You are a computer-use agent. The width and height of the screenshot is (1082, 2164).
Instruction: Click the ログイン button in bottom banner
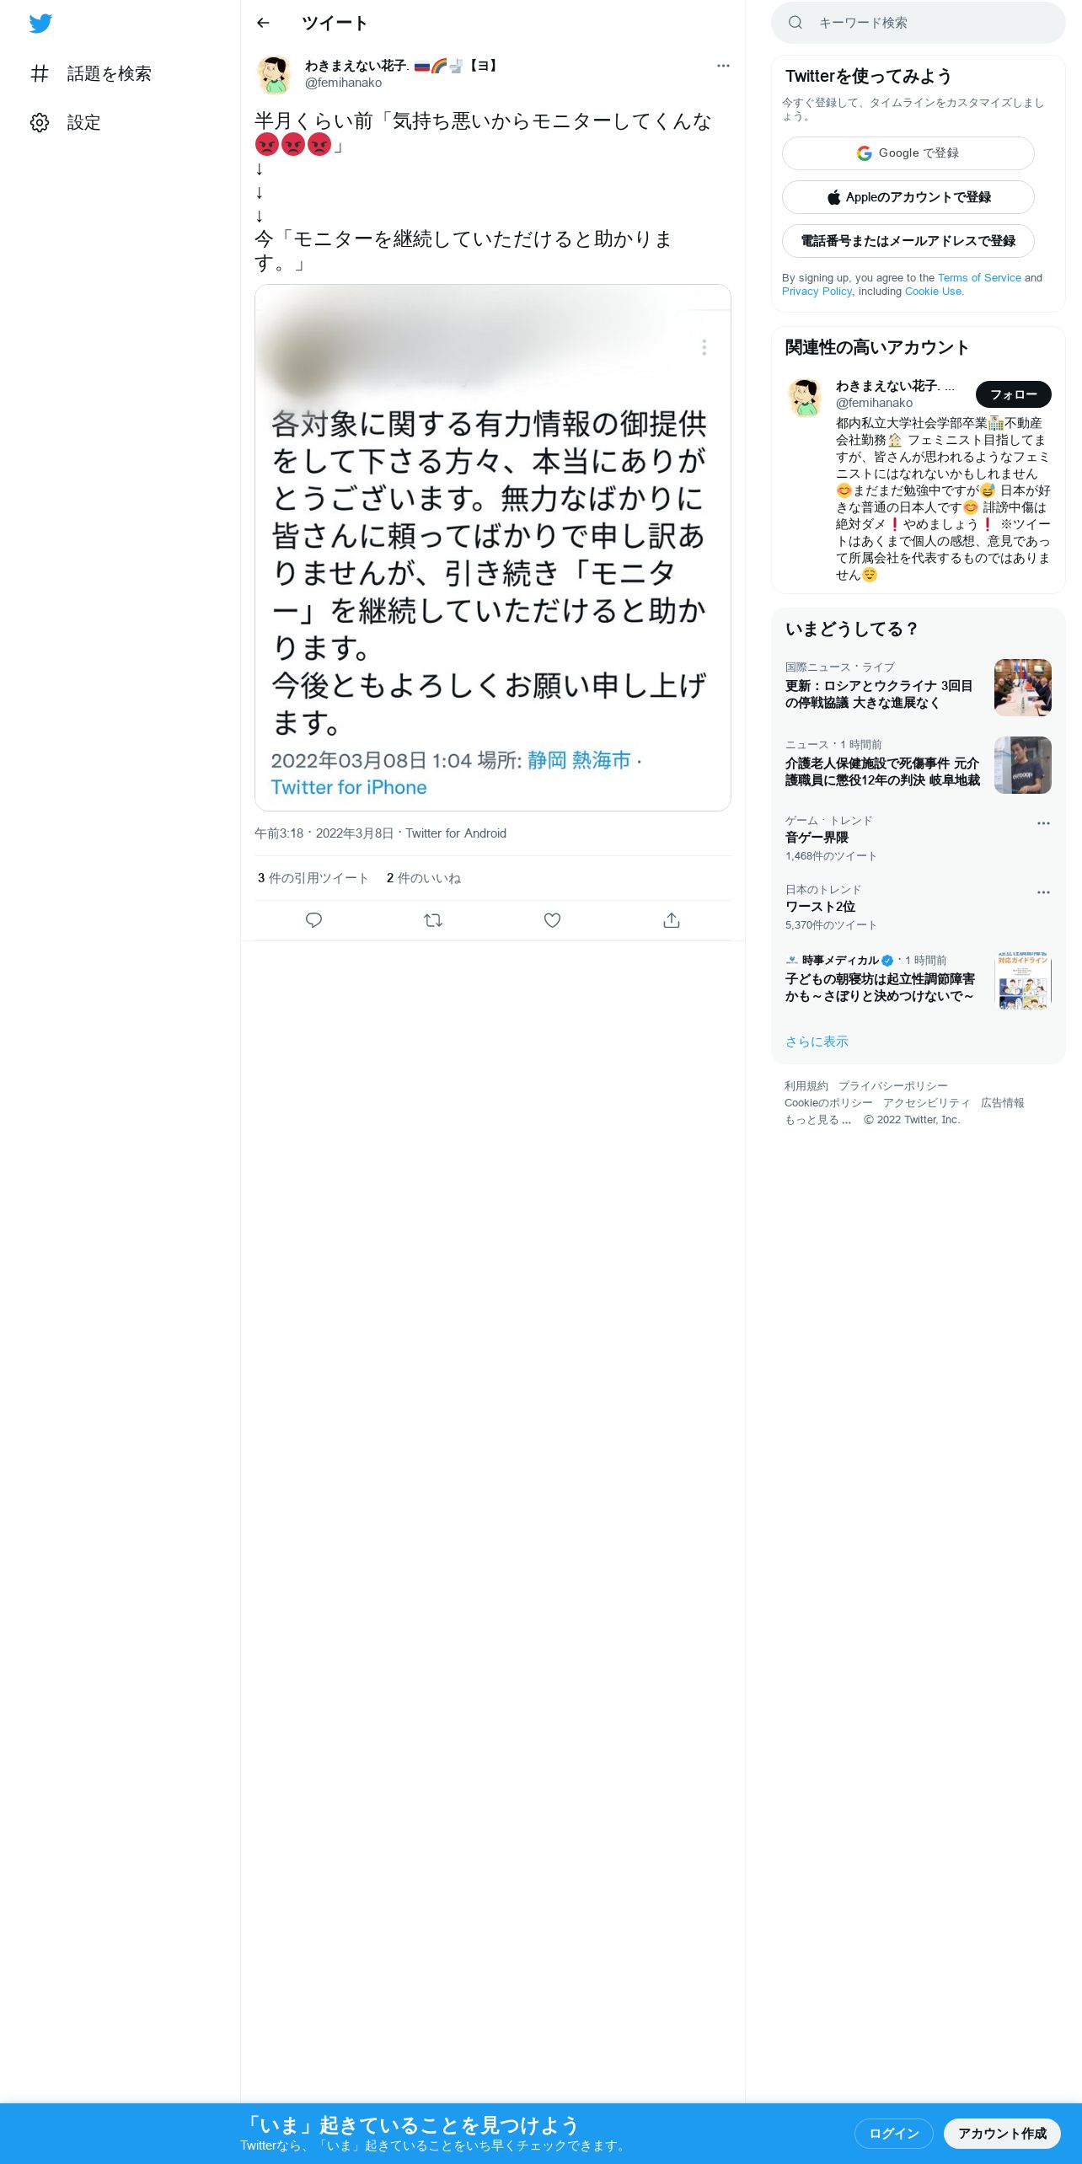pyautogui.click(x=894, y=2133)
